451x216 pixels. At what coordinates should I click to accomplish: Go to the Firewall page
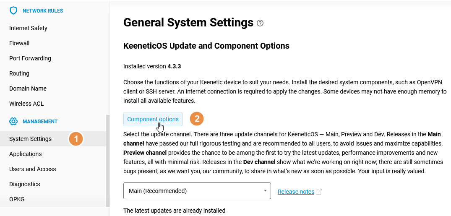[19, 43]
